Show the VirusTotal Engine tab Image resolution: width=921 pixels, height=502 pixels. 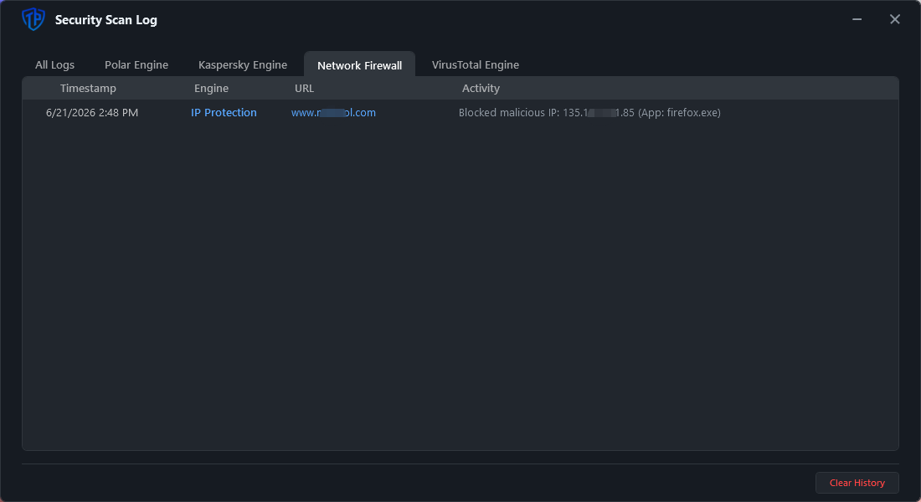pyautogui.click(x=476, y=64)
